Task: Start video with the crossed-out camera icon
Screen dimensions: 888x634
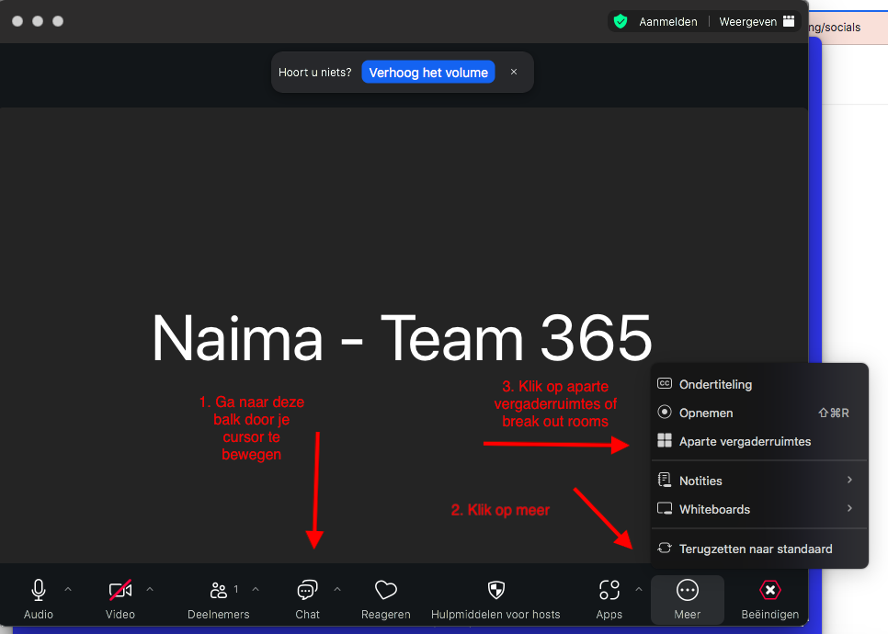Action: pyautogui.click(x=120, y=590)
